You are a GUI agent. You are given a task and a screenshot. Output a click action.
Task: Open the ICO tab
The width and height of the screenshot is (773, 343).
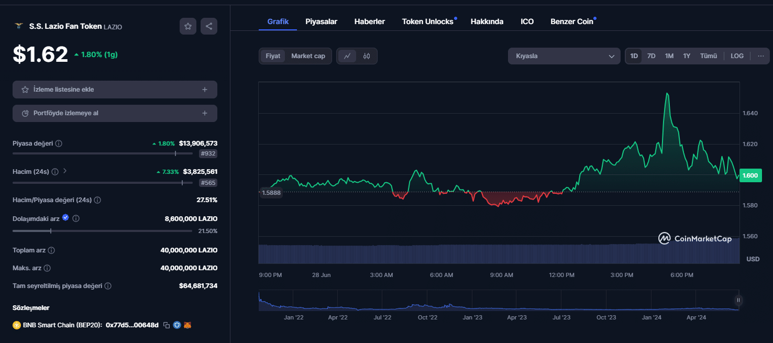[x=527, y=21]
